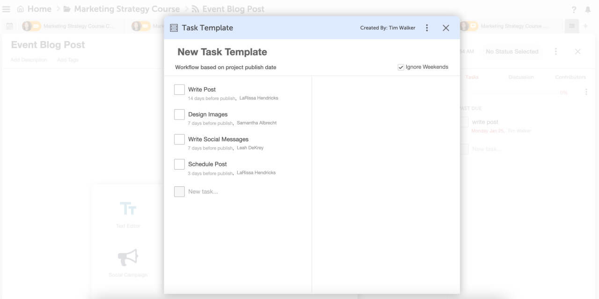Screen dimensions: 599x299
Task: Click the calendar icon in the left sidebar
Action: [9, 26]
